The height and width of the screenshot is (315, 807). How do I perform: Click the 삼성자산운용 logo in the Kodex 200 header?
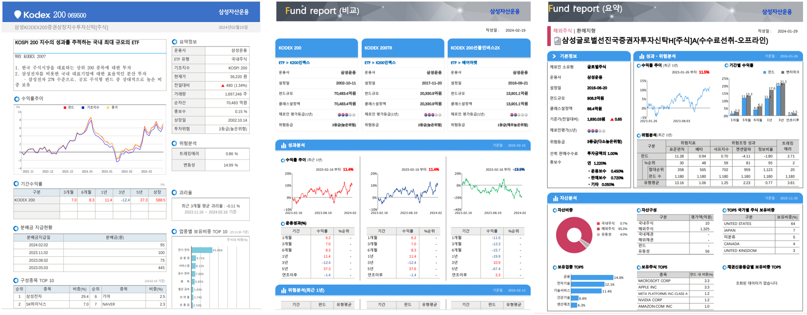[233, 12]
